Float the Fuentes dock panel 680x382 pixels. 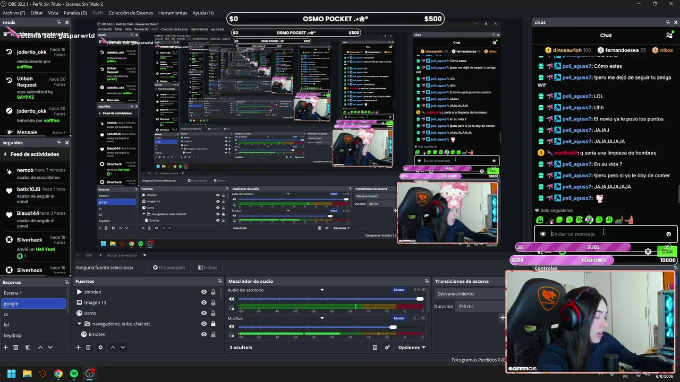(219, 281)
